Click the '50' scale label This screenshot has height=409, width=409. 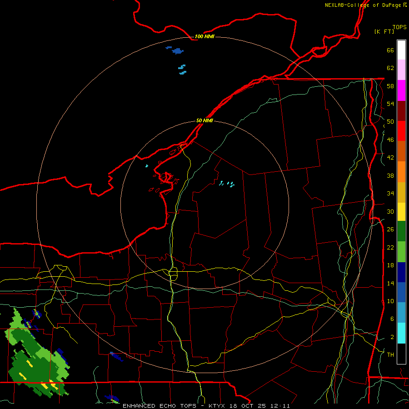(390, 122)
